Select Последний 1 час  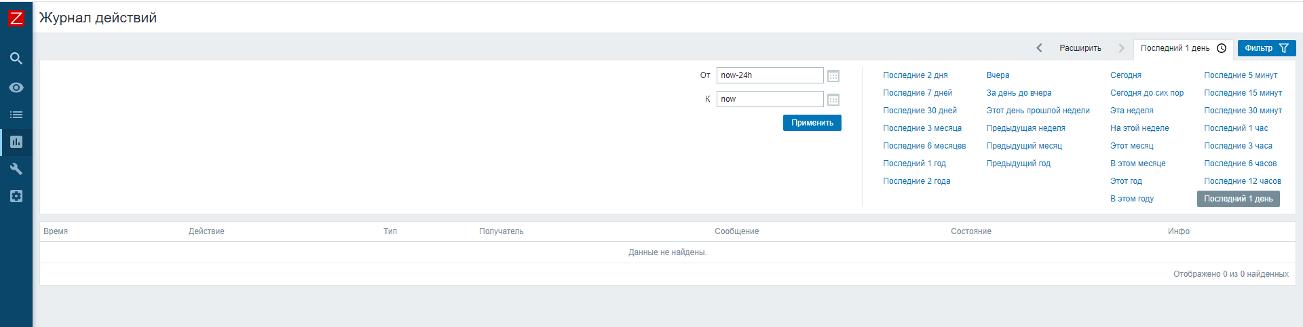(1235, 128)
